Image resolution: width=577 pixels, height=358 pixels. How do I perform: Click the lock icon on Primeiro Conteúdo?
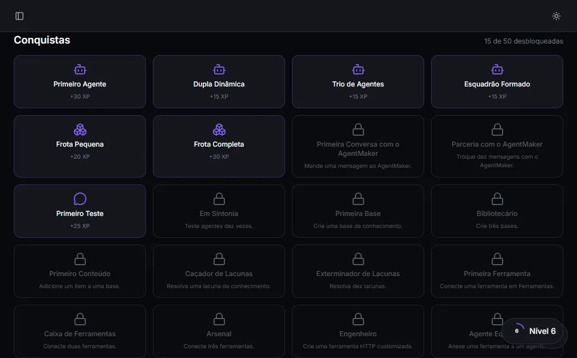click(x=80, y=259)
